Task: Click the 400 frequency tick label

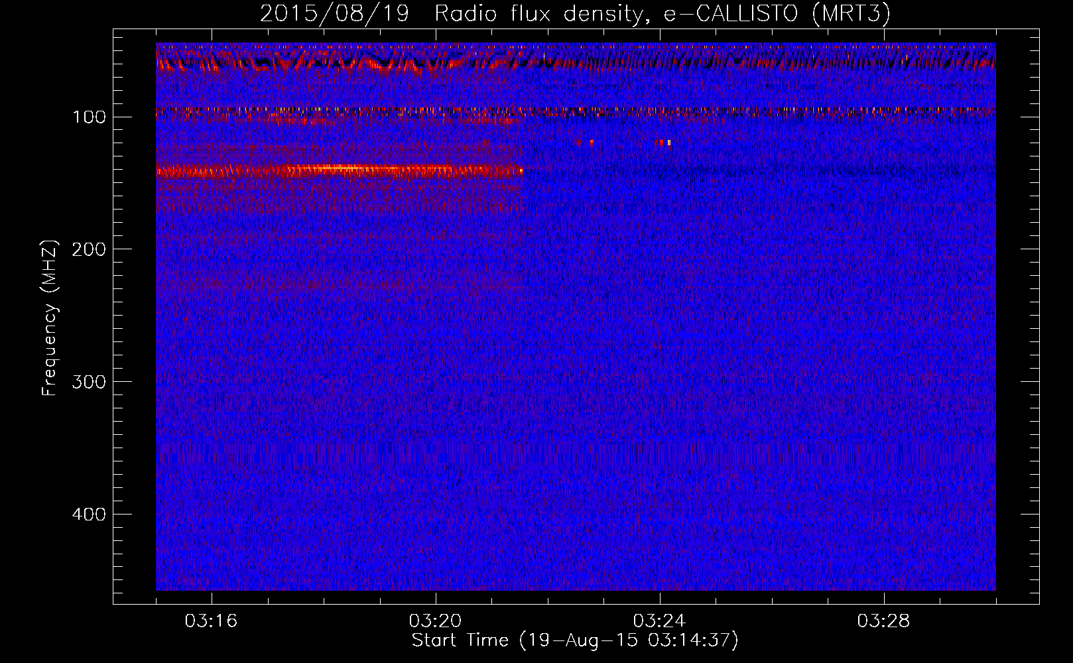Action: tap(89, 514)
